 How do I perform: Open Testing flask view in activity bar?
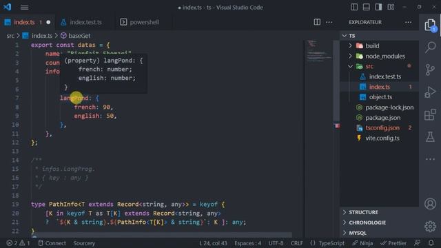(x=430, y=136)
